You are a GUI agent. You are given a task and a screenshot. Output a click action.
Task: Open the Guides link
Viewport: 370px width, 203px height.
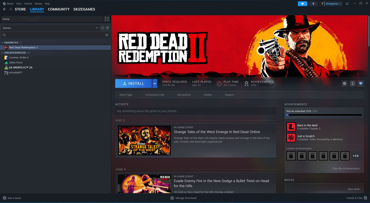pyautogui.click(x=208, y=95)
